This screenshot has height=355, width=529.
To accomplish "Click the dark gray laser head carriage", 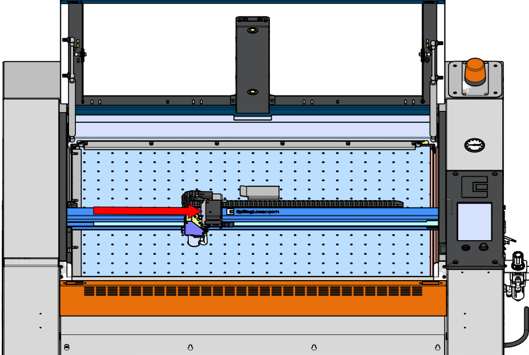I will pos(213,210).
